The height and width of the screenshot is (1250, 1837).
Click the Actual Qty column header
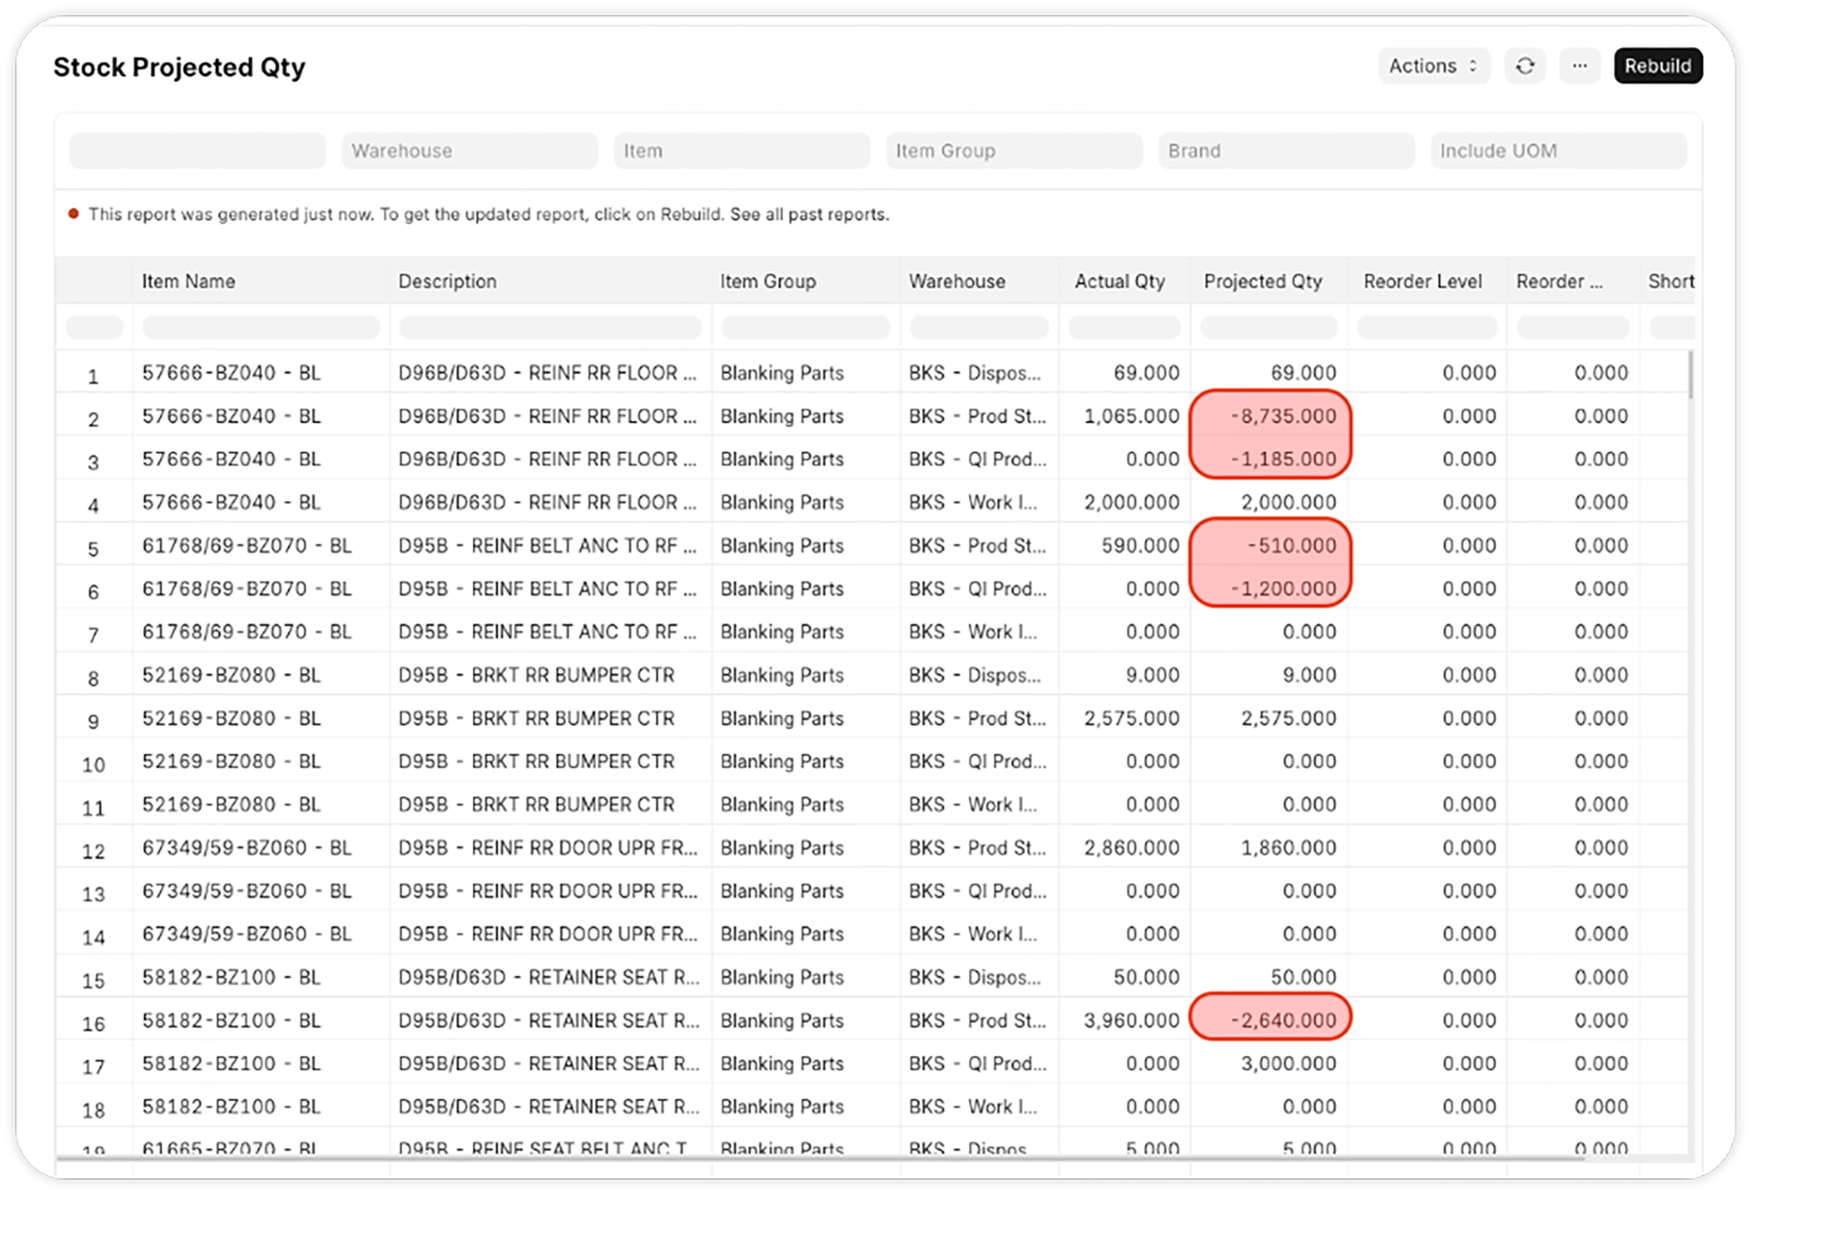pyautogui.click(x=1119, y=281)
